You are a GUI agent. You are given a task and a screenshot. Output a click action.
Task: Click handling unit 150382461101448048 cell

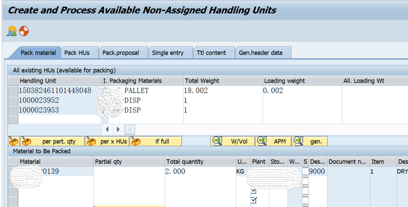tap(60, 90)
